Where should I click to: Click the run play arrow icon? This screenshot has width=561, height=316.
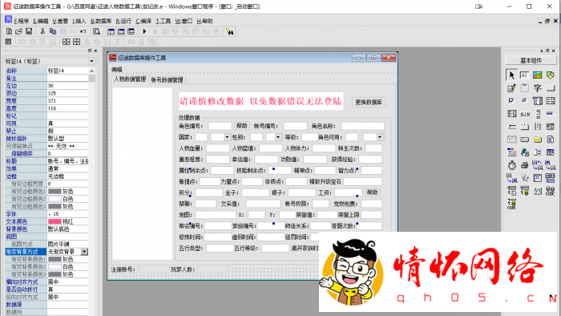[144, 31]
